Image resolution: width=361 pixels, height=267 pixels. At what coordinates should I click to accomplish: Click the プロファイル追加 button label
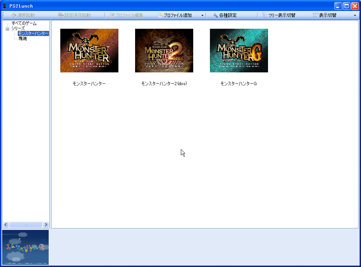pyautogui.click(x=178, y=15)
